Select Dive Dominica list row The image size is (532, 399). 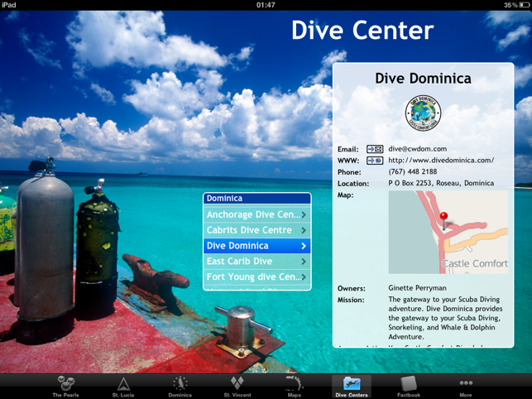257,246
